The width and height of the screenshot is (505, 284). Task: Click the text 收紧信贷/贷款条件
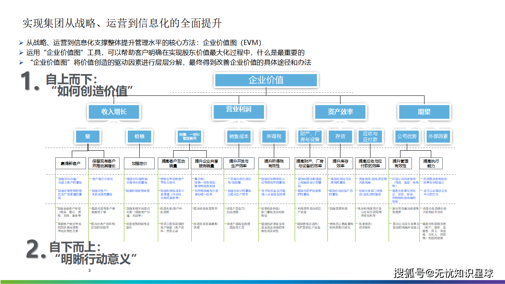[367, 226]
